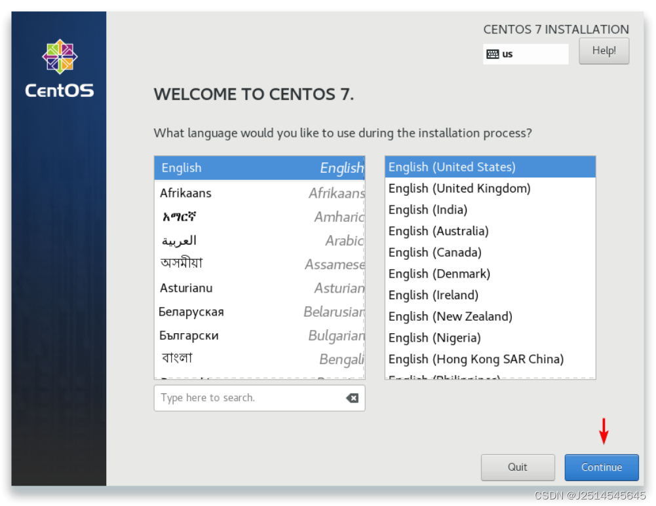Select English (Ireland) locale

[x=490, y=295]
